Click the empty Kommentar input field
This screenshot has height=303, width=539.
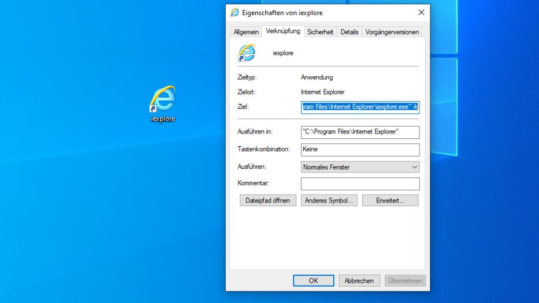click(360, 184)
